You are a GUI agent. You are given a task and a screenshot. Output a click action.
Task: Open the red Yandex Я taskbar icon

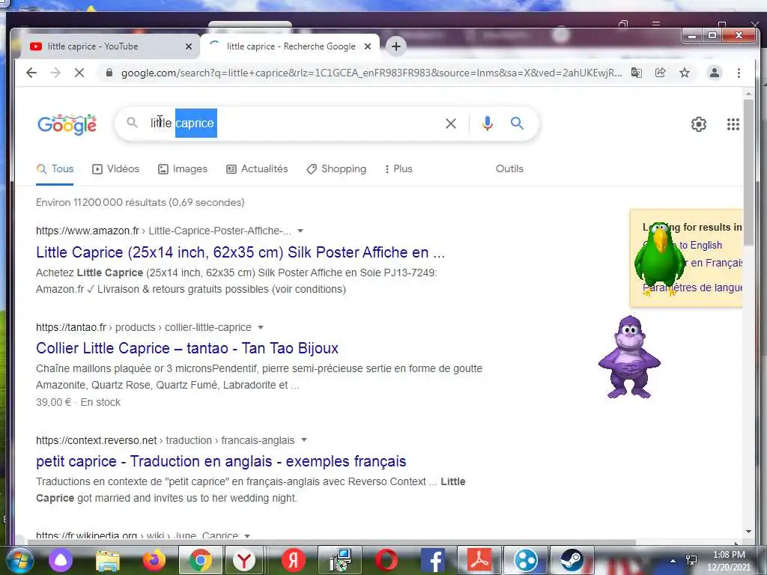click(x=293, y=560)
